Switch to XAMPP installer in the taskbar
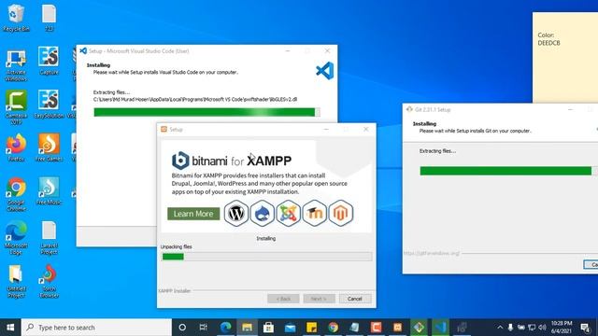Screen dimensions: 598x336 [397, 328]
